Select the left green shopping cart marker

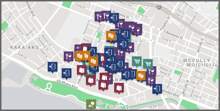coord(137,62)
